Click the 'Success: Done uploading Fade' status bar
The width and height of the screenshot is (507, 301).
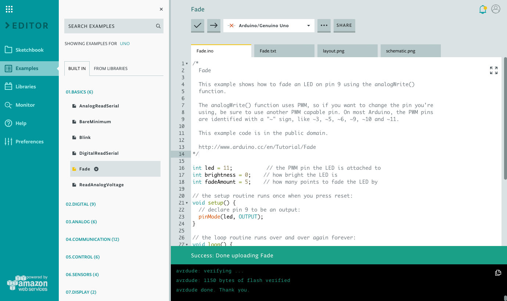tap(339, 256)
